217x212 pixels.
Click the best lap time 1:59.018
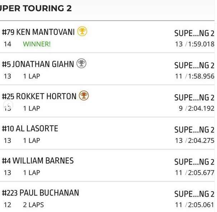pyautogui.click(x=201, y=44)
